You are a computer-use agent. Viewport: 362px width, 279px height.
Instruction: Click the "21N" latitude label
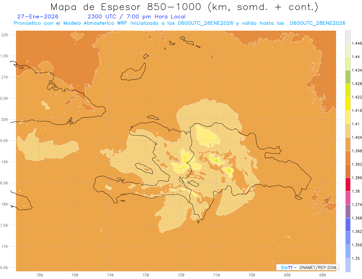pyautogui.click(x=5, y=77)
